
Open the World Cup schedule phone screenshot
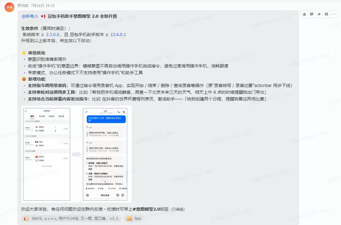[47, 154]
